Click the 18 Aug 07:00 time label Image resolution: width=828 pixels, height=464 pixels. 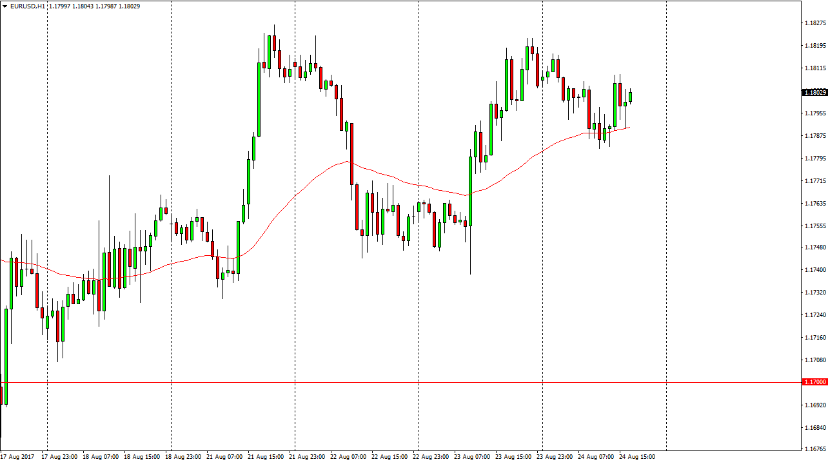101,457
